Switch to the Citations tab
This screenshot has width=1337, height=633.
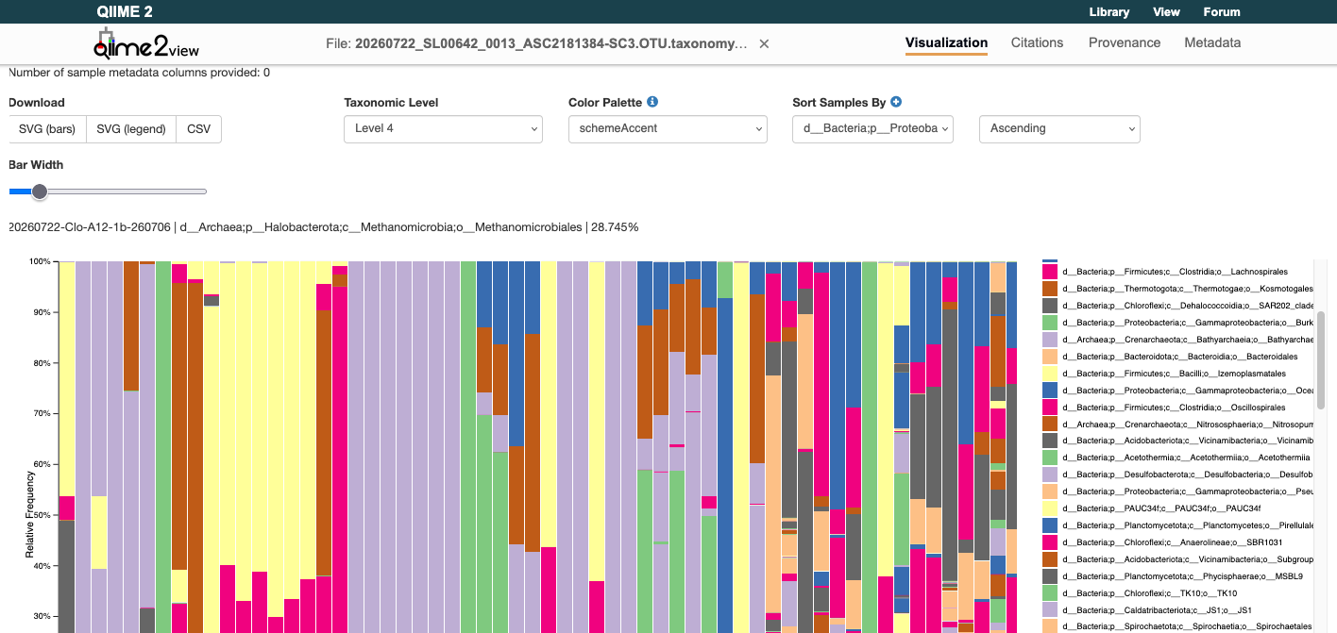(x=1037, y=42)
